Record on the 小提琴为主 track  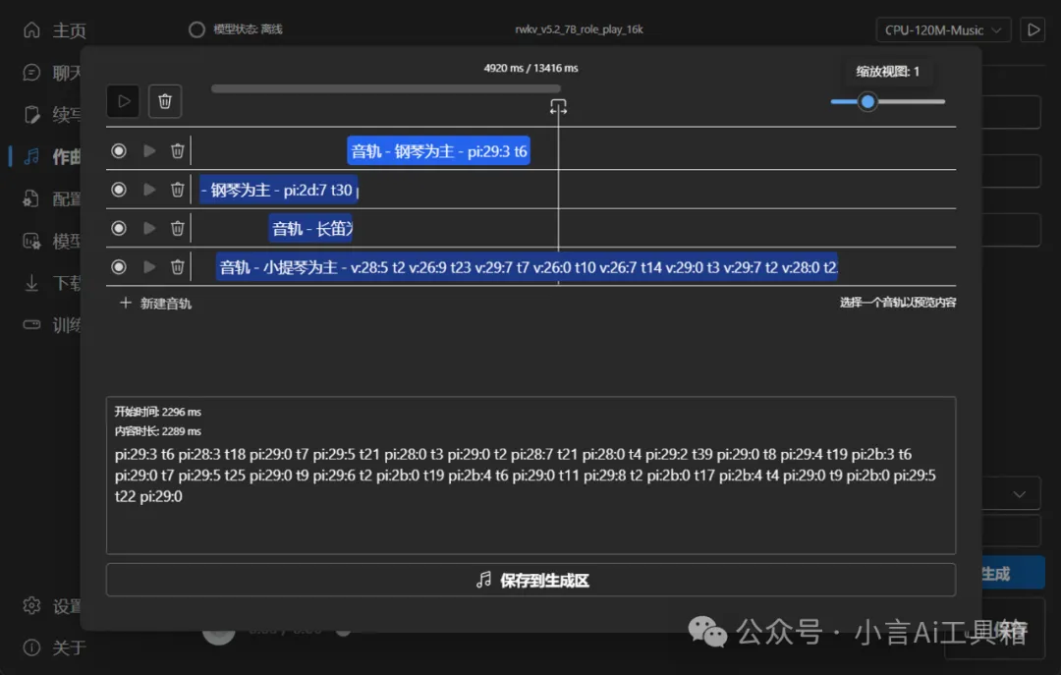click(119, 267)
